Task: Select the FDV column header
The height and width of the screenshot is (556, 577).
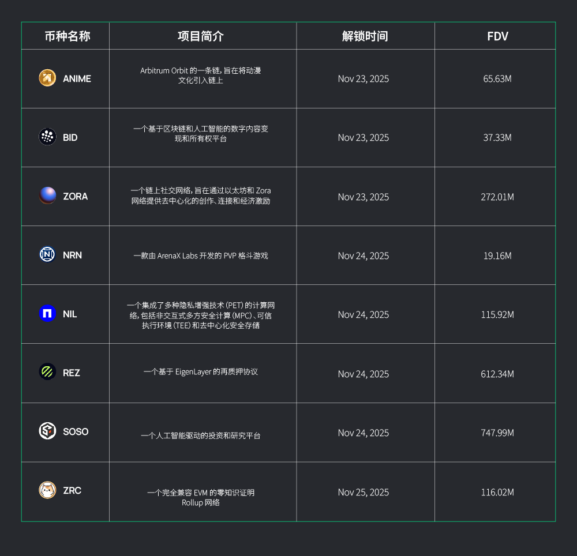Action: pos(497,36)
